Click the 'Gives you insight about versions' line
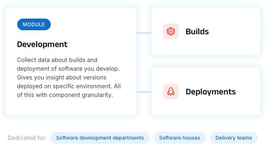 tap(61, 77)
